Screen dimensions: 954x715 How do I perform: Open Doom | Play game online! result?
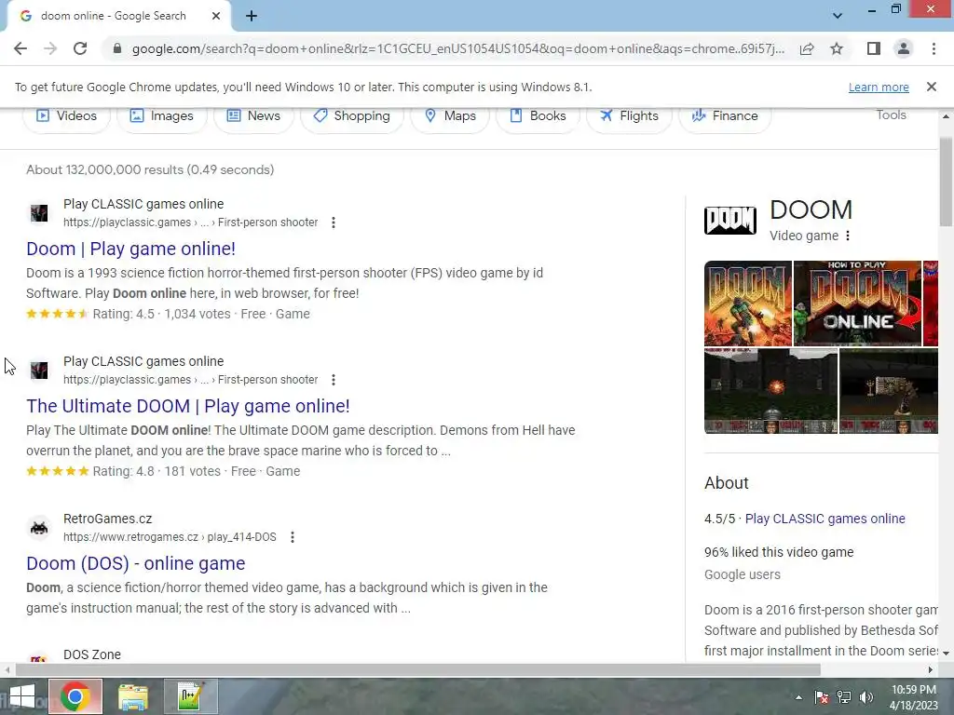pyautogui.click(x=130, y=249)
